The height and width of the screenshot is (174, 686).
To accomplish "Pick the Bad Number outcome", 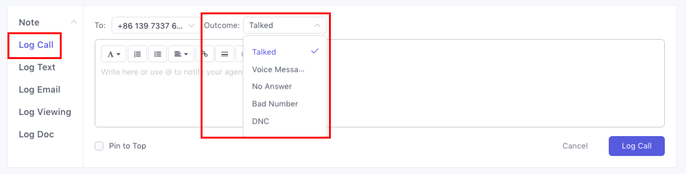I will click(x=275, y=104).
